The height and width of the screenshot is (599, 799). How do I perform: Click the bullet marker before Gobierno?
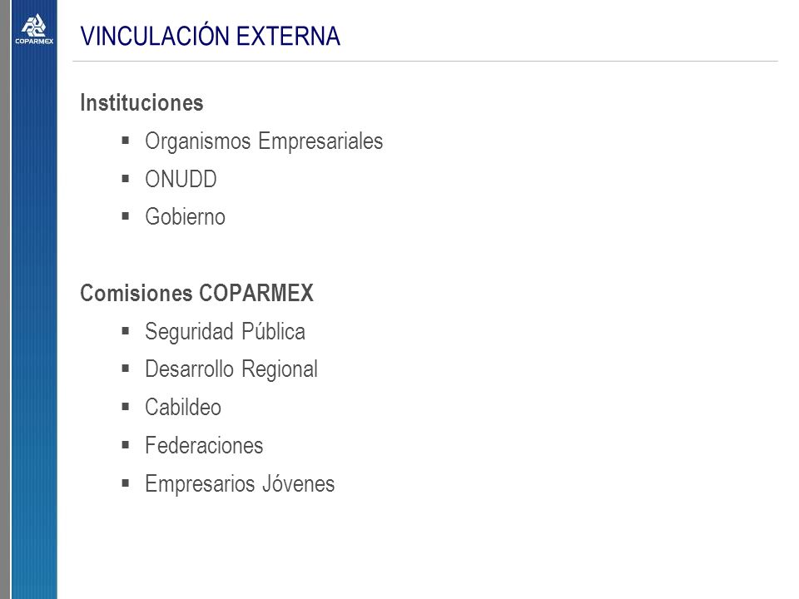tap(126, 216)
